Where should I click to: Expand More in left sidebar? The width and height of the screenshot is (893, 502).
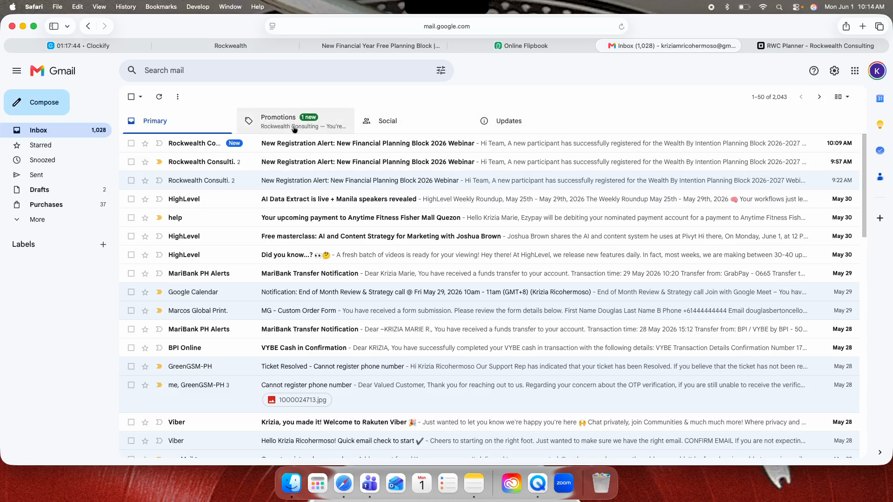click(37, 219)
